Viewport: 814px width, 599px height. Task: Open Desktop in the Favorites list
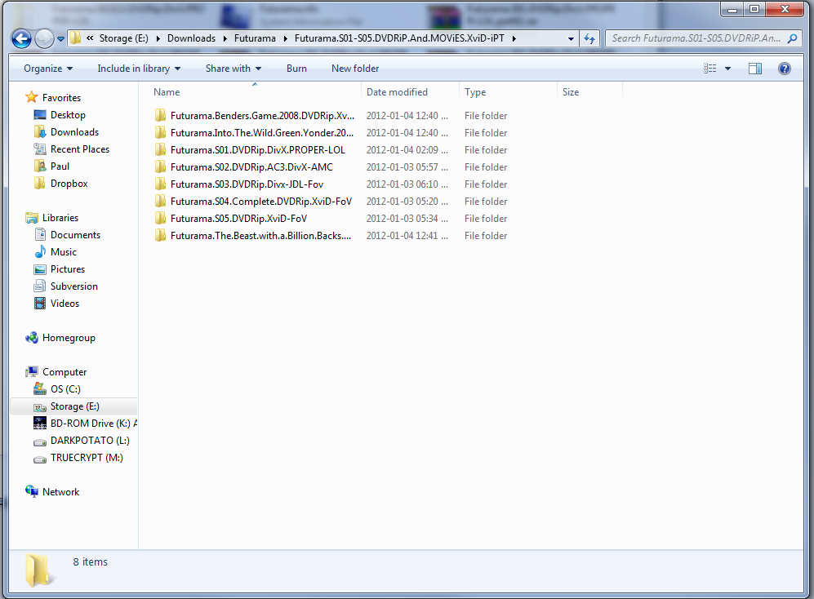pyautogui.click(x=68, y=115)
